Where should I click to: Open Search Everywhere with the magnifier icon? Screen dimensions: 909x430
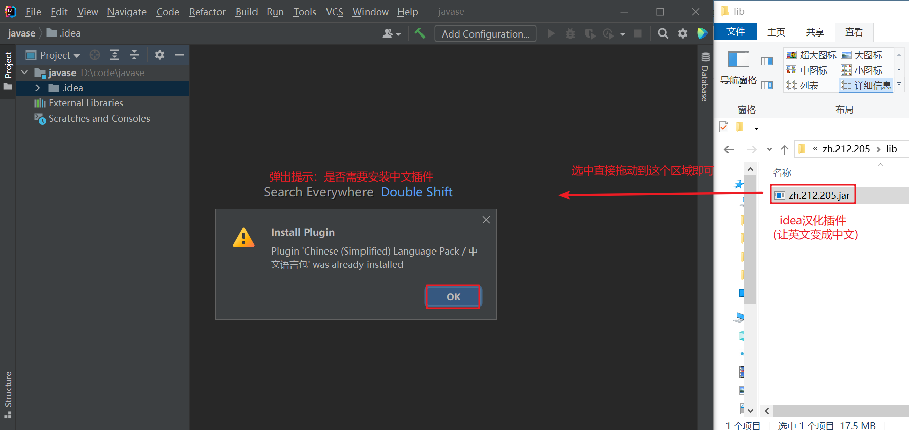click(x=663, y=33)
